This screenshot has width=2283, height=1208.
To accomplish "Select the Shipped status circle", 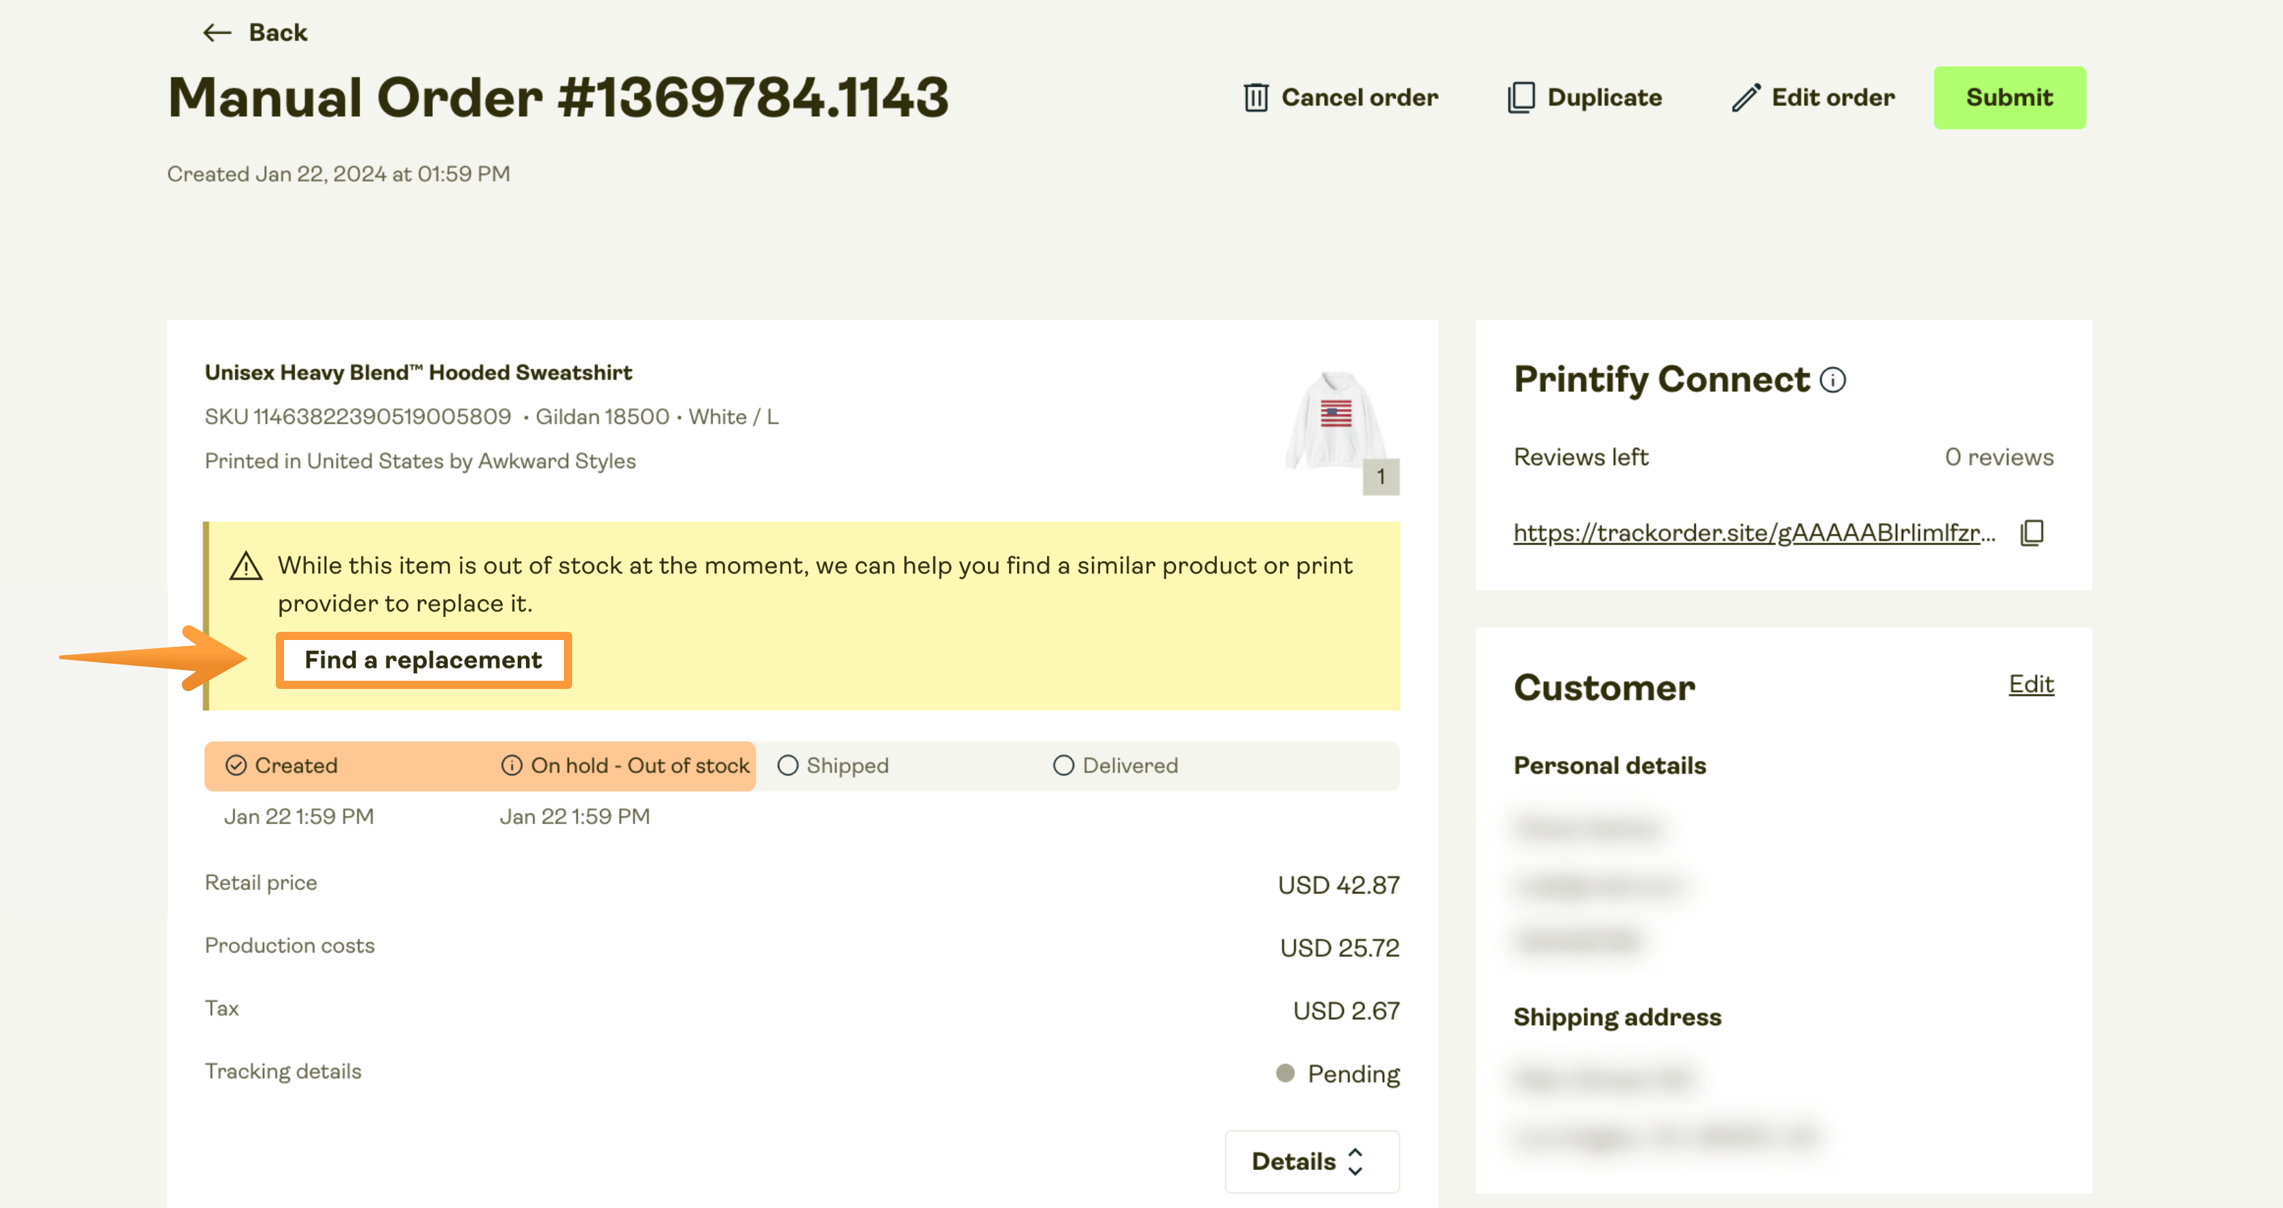I will point(788,766).
